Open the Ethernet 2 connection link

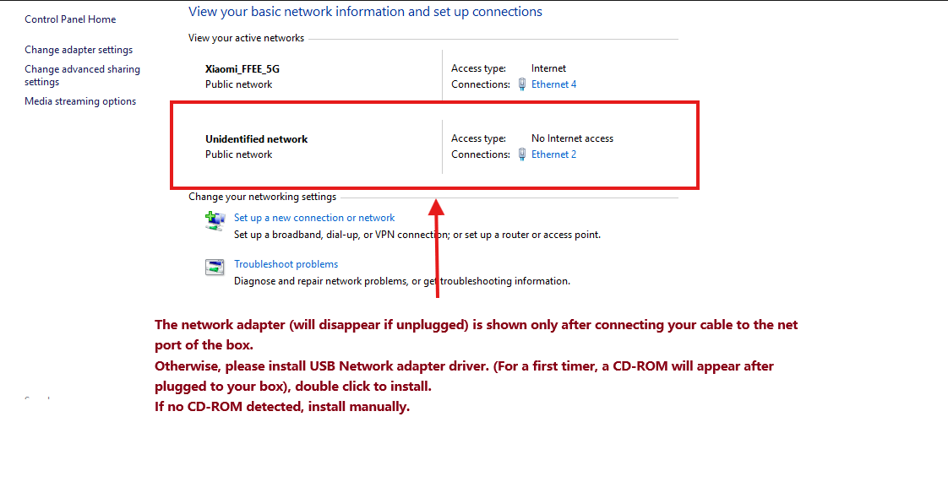pos(553,154)
